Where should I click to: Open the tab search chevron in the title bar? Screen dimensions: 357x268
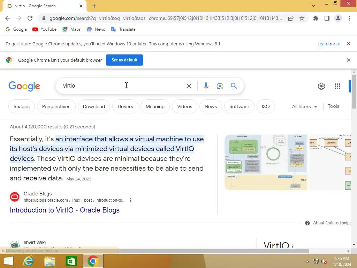pyautogui.click(x=313, y=6)
